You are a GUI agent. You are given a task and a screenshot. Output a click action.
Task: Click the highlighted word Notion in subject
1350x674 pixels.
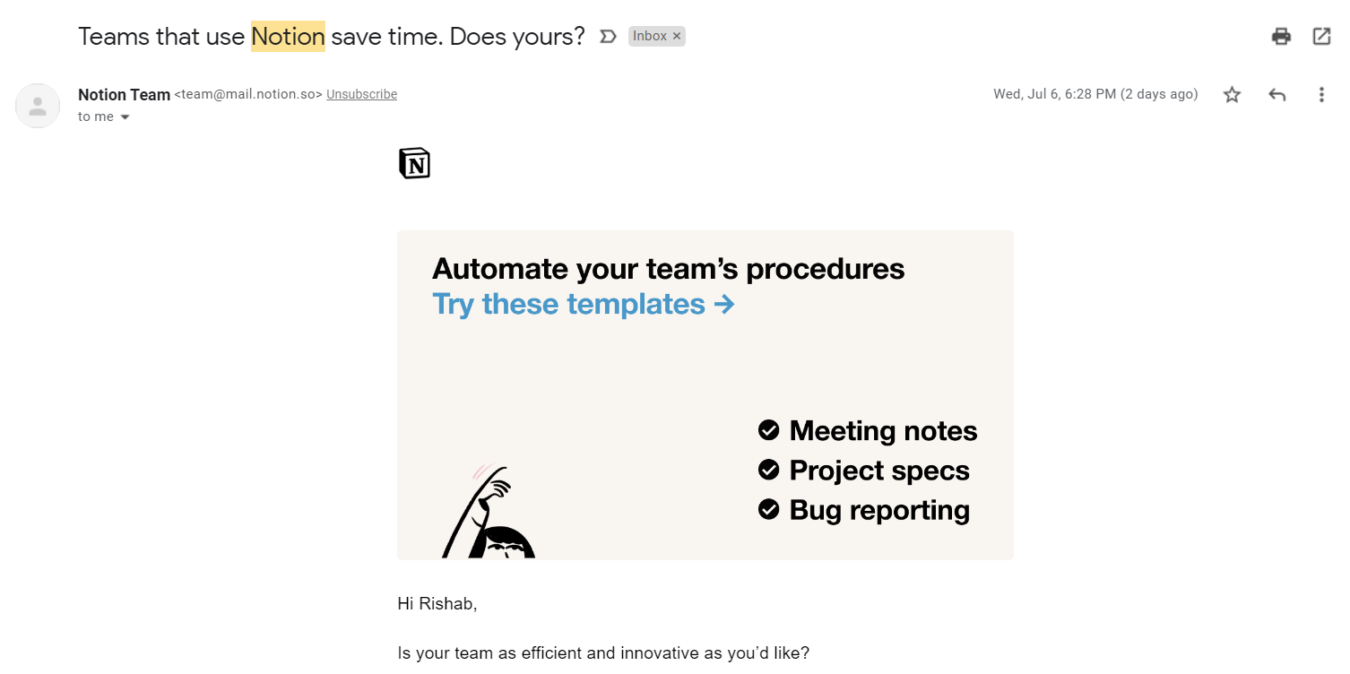tap(288, 37)
